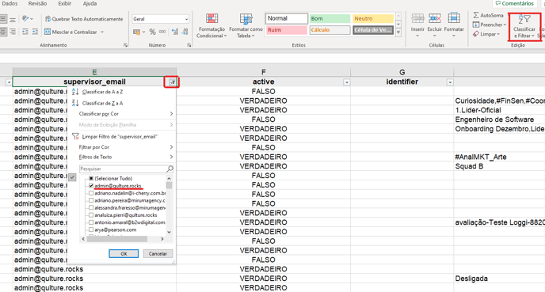The height and width of the screenshot is (292, 545).
Task: Click Excluir cells icon
Action: tap(434, 19)
